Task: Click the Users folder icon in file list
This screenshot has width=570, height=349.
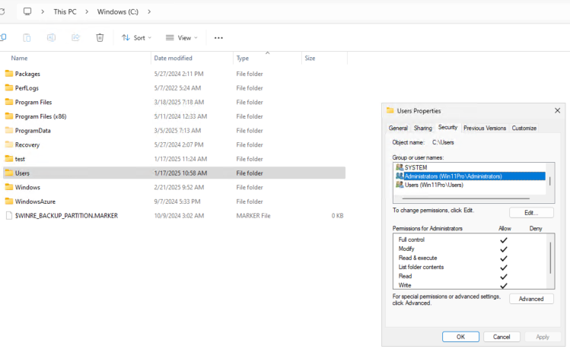Action: 9,173
